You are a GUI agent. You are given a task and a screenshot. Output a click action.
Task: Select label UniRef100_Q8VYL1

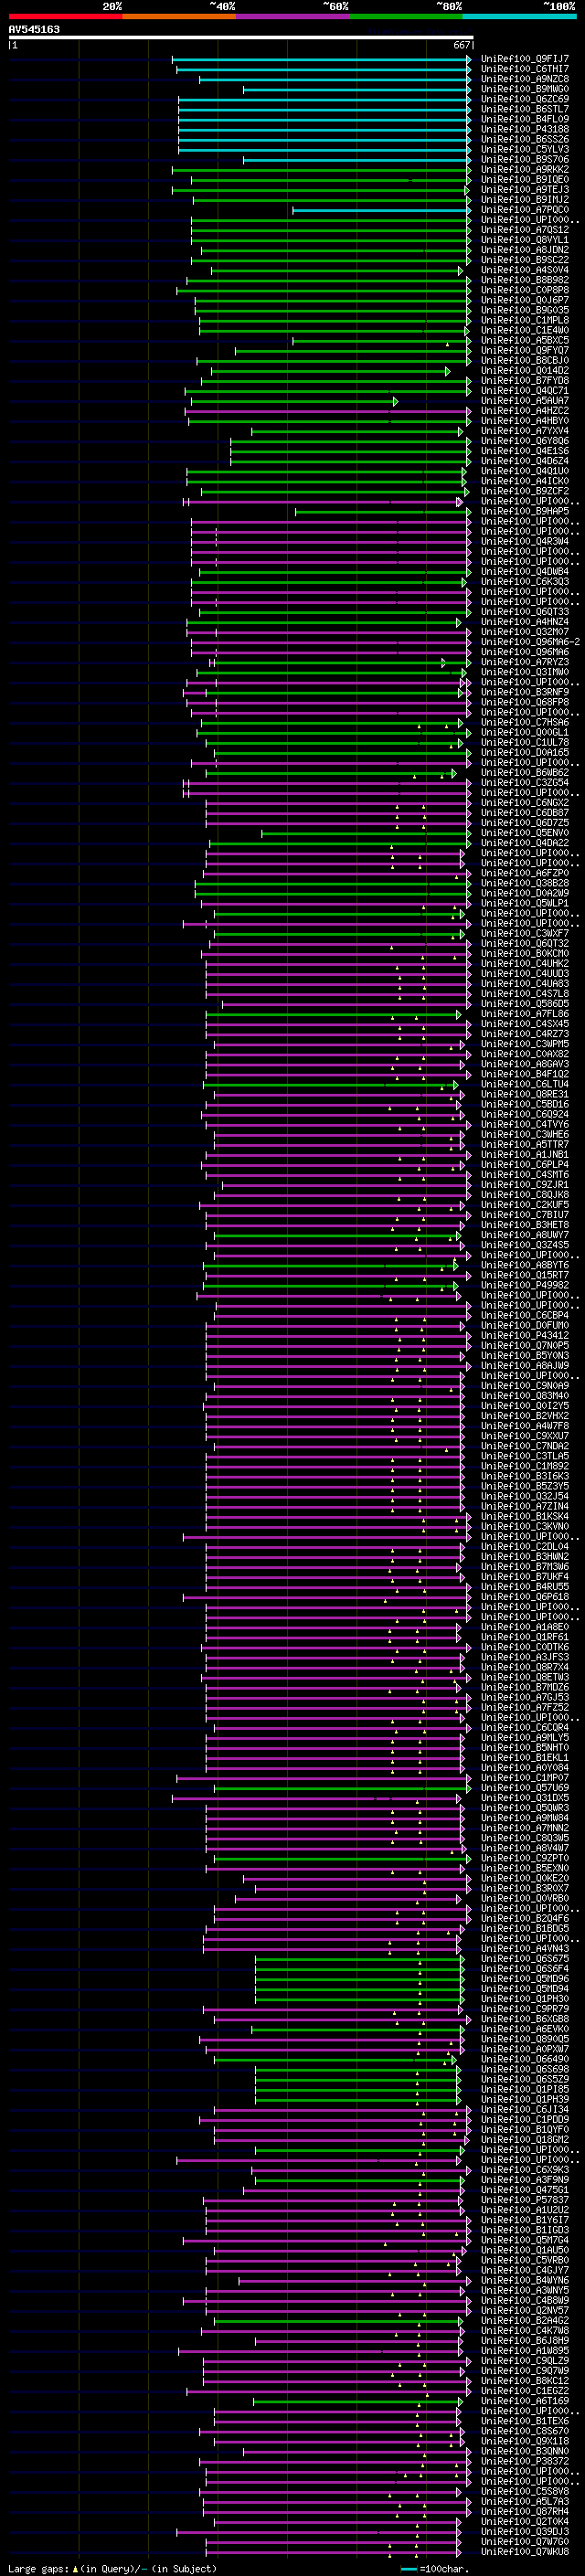pos(525,240)
